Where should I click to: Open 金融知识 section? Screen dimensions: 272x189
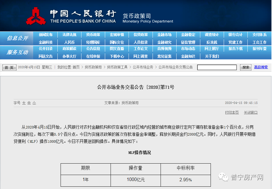click(x=188, y=56)
